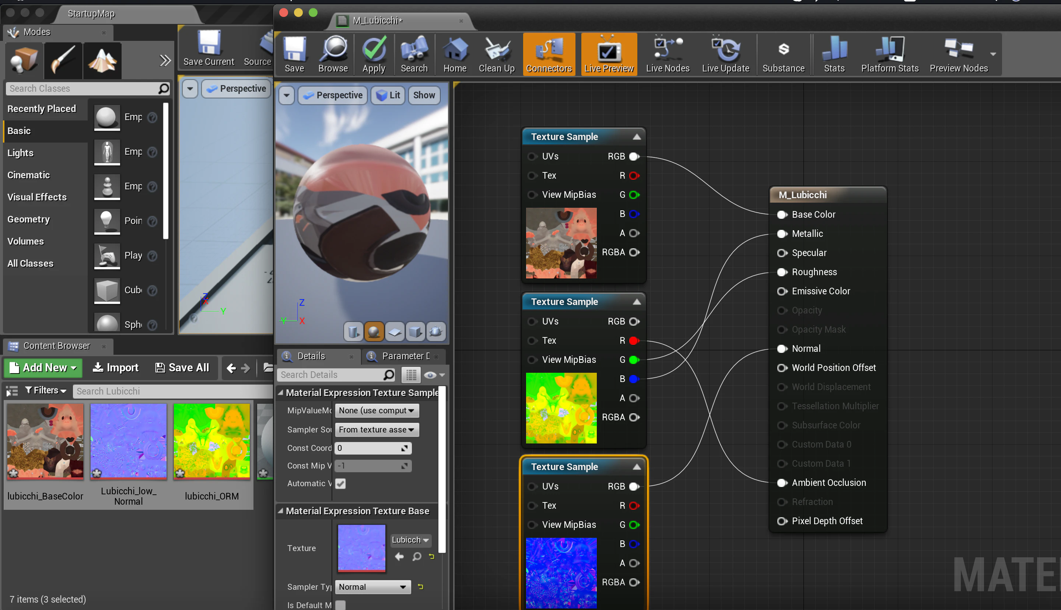
Task: Select the sphere preview mesh icon
Action: [374, 332]
